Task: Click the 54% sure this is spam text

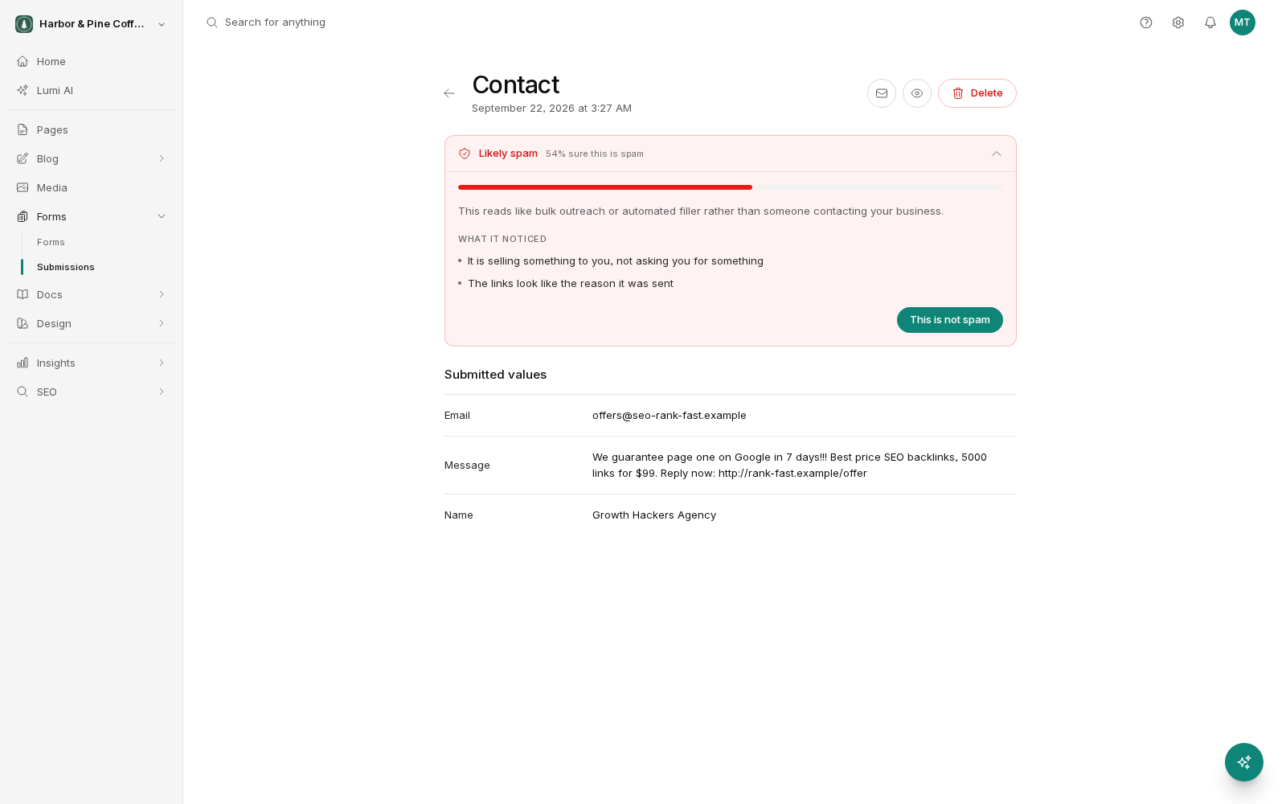Action: [595, 154]
